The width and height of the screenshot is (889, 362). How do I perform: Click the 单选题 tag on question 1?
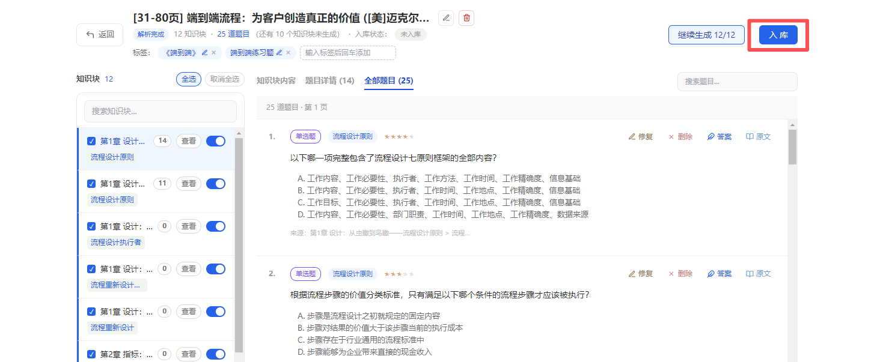pos(305,137)
